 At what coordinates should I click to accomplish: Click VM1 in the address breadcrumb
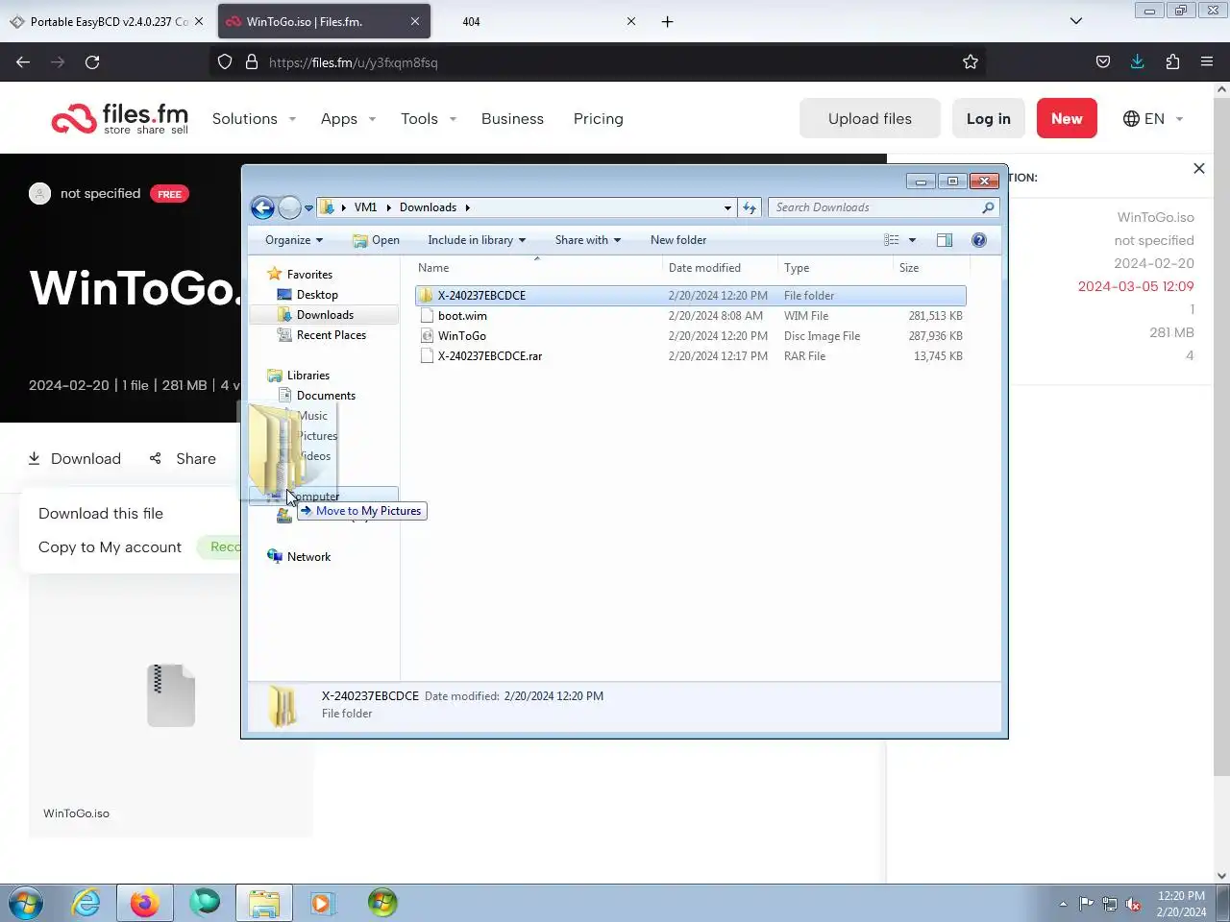[365, 207]
